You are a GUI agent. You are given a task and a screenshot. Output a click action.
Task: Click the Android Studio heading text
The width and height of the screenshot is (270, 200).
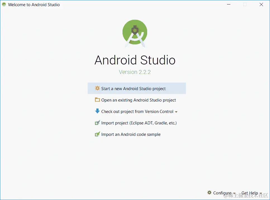(135, 60)
